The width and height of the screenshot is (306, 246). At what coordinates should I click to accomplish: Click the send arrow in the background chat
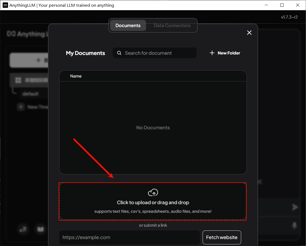click(x=295, y=207)
